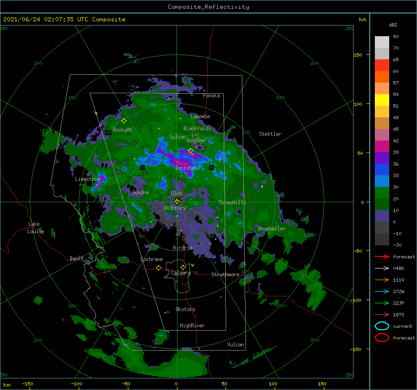Viewport: 417px width, 390px height.
Task: Click the Banff label
Action: click(76, 258)
